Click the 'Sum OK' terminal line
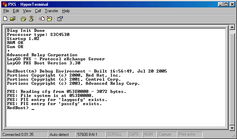 tap(15, 47)
